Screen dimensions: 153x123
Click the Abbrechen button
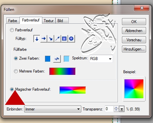coord(134,31)
